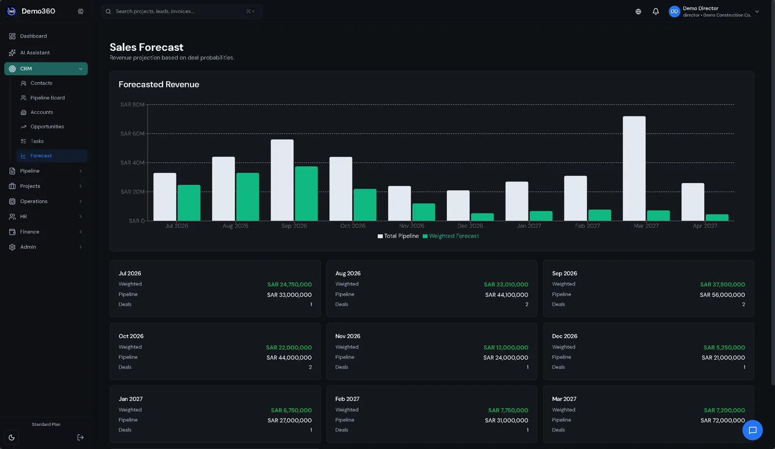Screen dimensions: 775x449
Task: Expand the Projects menu chevron
Action: click(80, 186)
